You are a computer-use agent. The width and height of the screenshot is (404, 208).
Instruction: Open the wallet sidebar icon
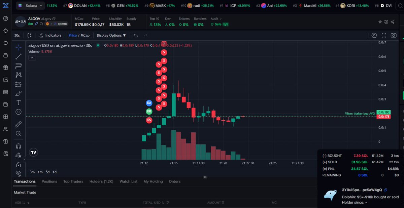point(5,104)
